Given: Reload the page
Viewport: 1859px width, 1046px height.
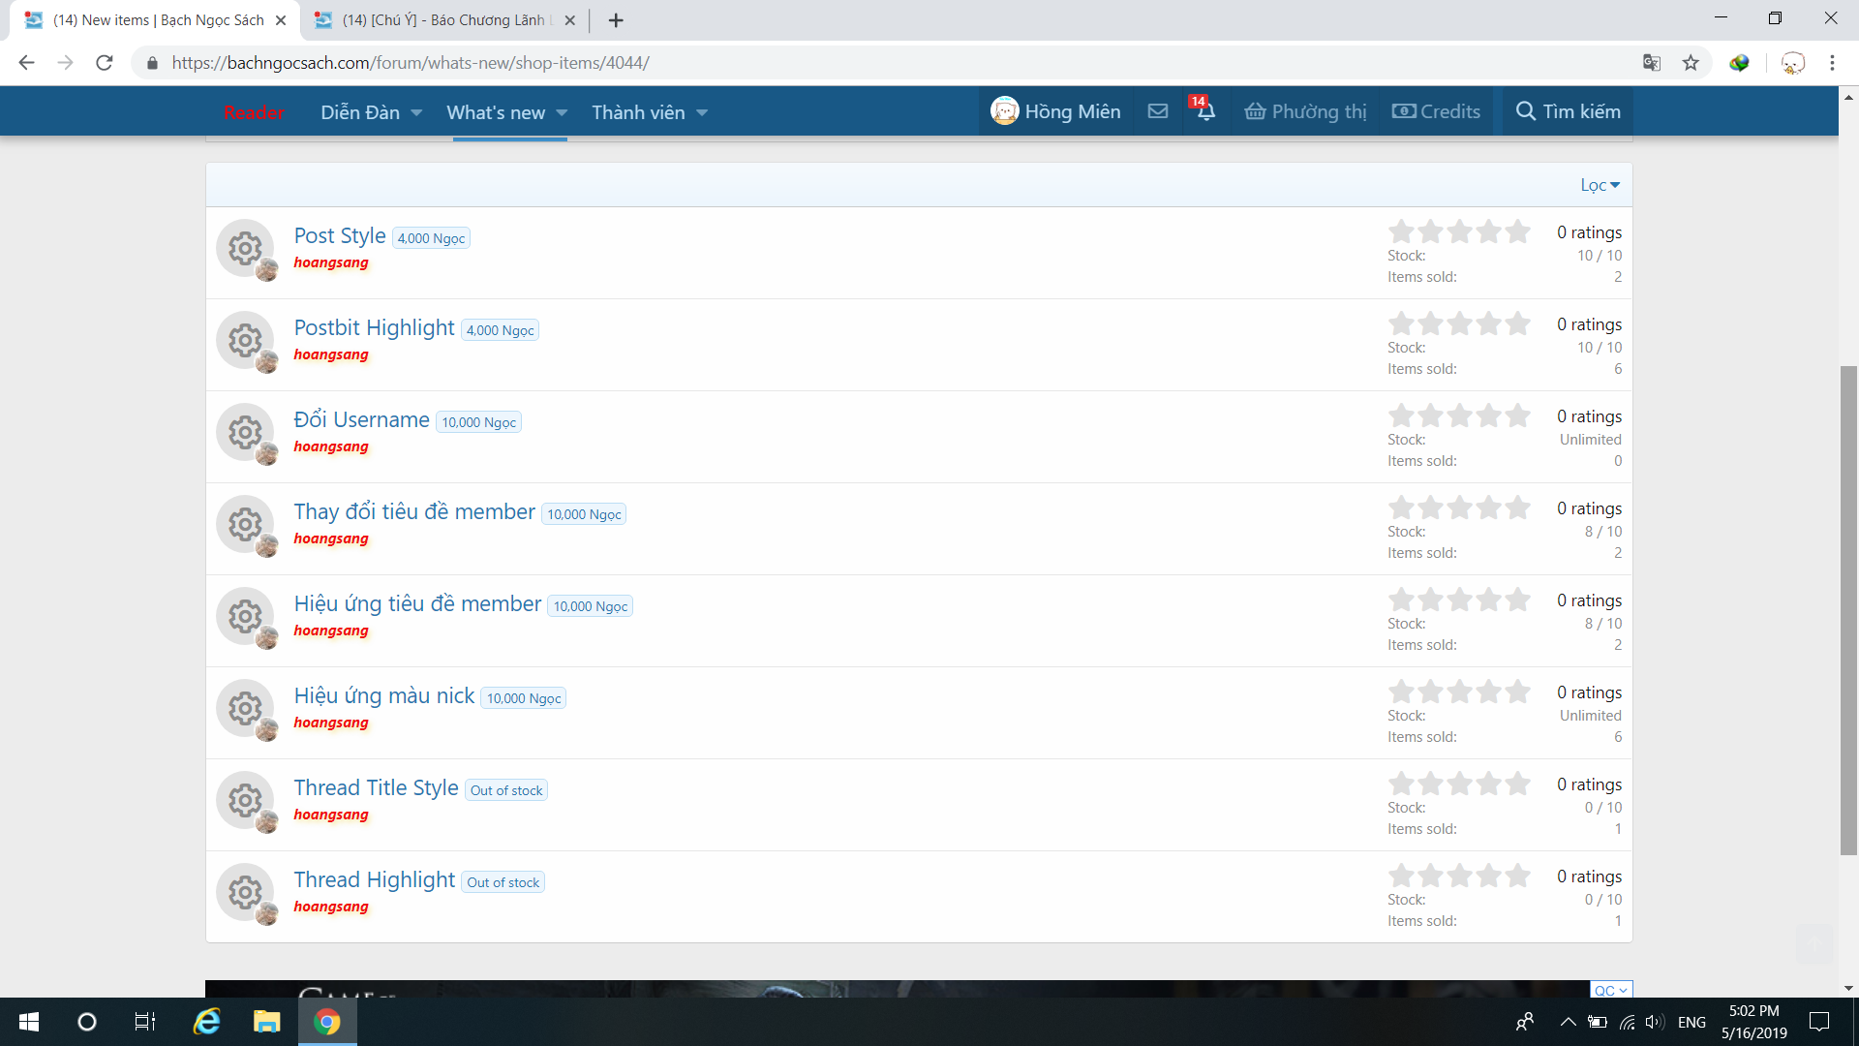Looking at the screenshot, I should point(105,63).
